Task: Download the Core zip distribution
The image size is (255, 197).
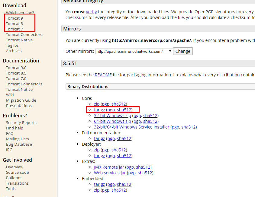Action: coord(97,104)
